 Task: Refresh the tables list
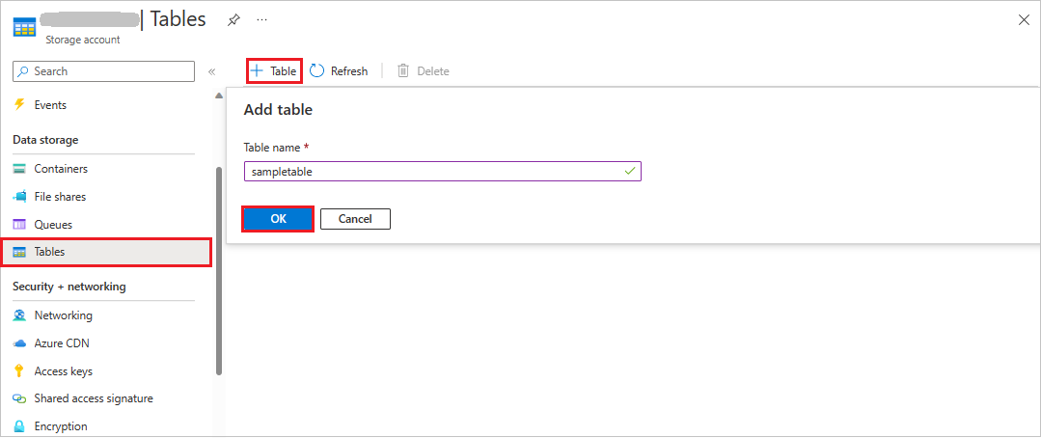pos(339,71)
